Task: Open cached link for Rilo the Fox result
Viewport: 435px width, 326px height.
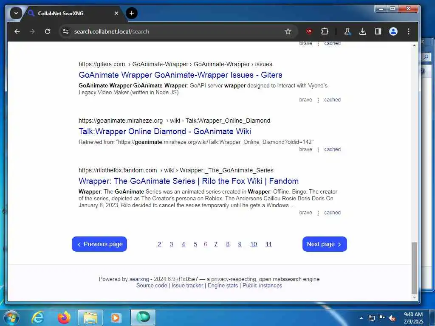Action: click(332, 213)
